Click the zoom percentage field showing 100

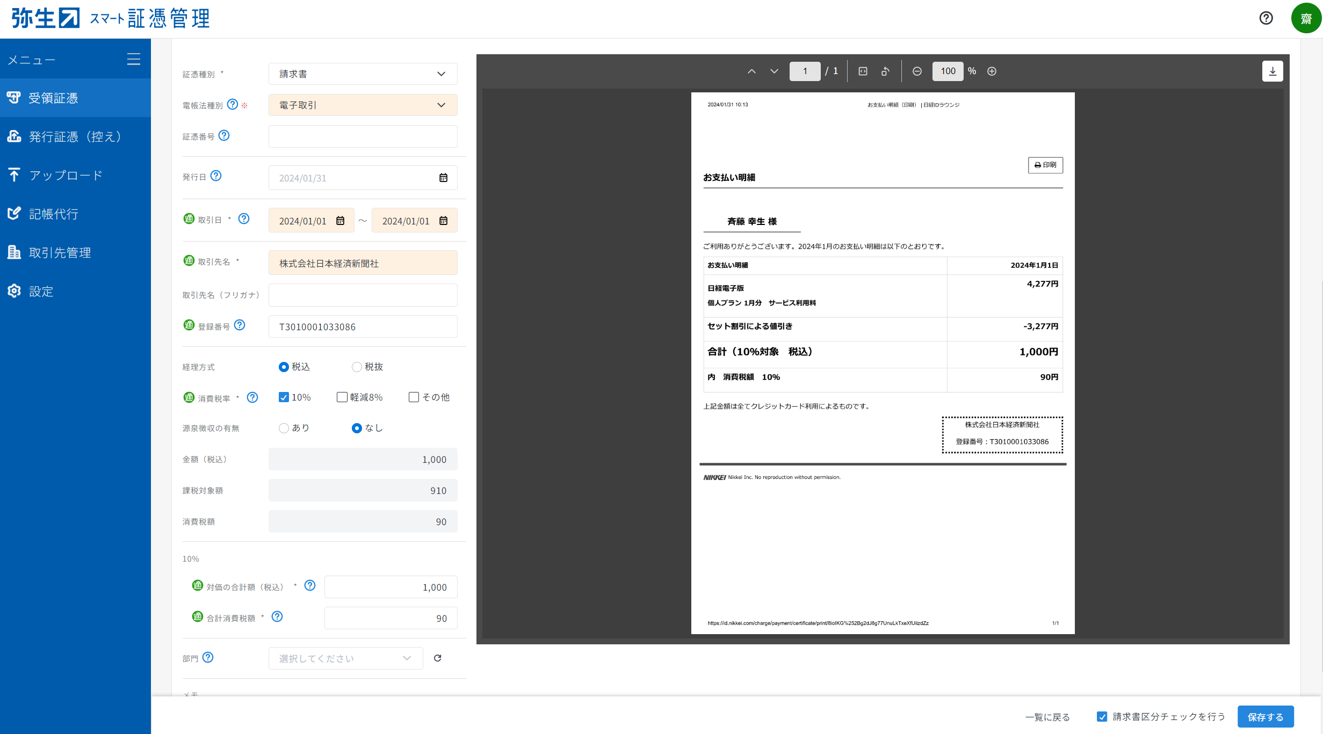tap(948, 71)
